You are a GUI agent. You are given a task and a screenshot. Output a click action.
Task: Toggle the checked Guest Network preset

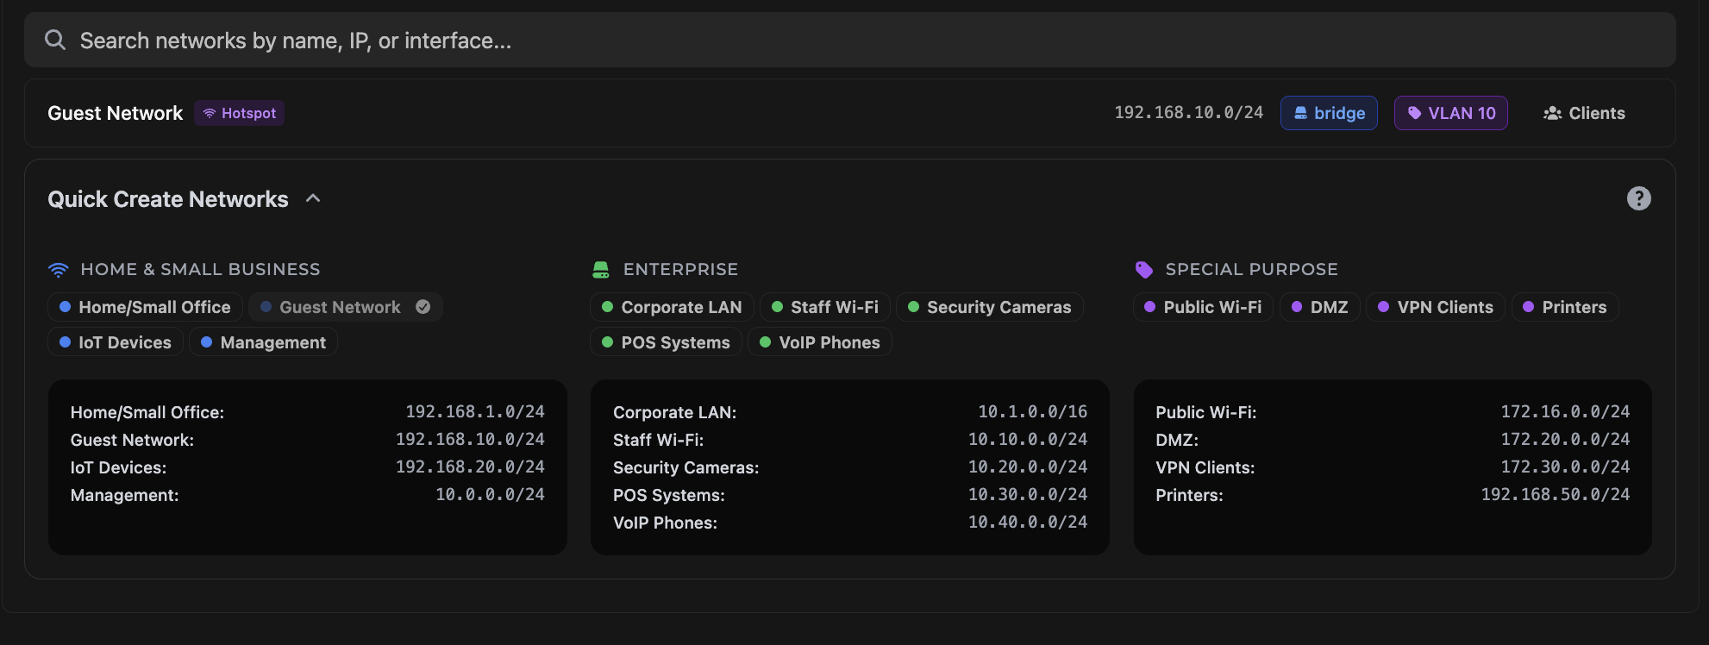pos(345,307)
